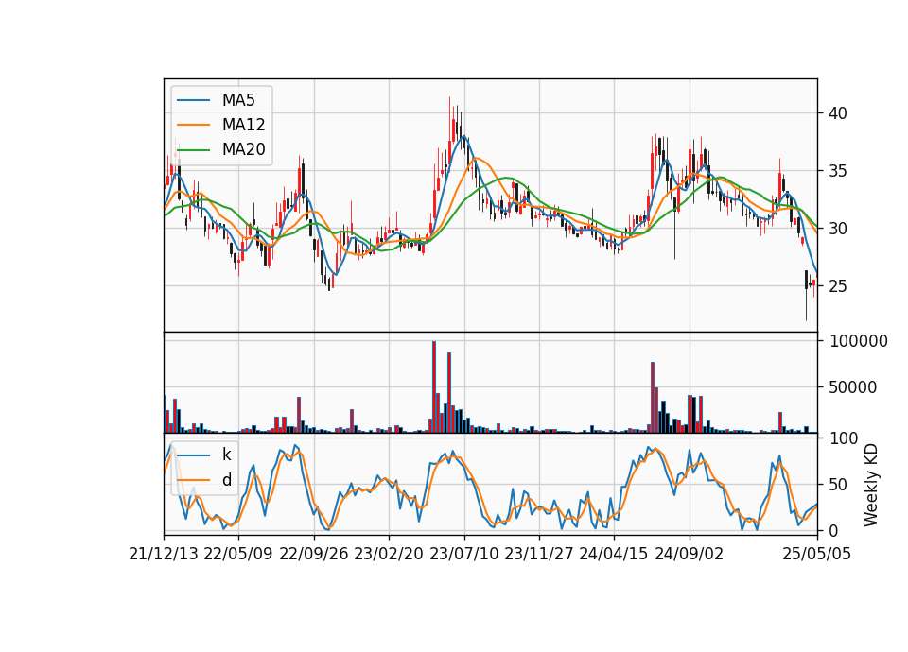Click the KD axis value 50
This screenshot has height=652, width=908.
(838, 485)
